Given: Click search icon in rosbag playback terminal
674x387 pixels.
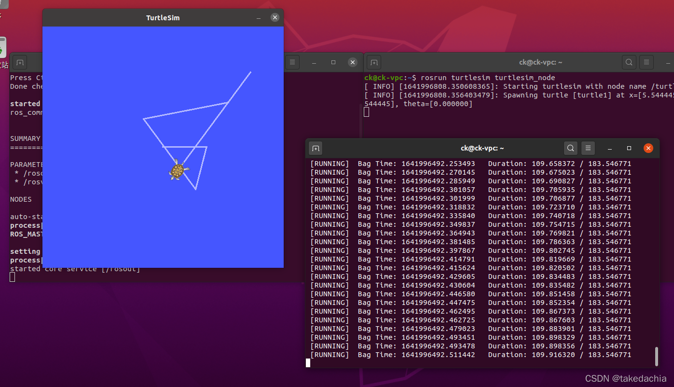Looking at the screenshot, I should click(570, 148).
